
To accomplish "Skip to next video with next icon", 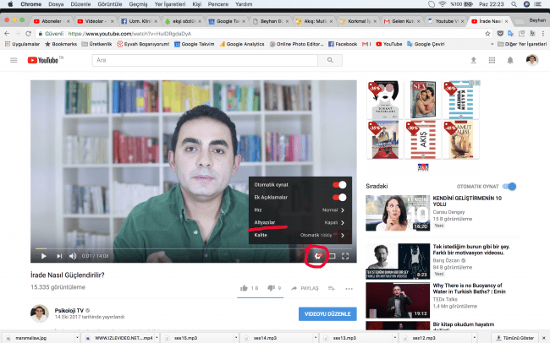I will pos(59,255).
